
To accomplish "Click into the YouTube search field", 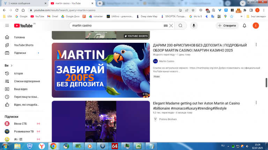I will point(117,25).
